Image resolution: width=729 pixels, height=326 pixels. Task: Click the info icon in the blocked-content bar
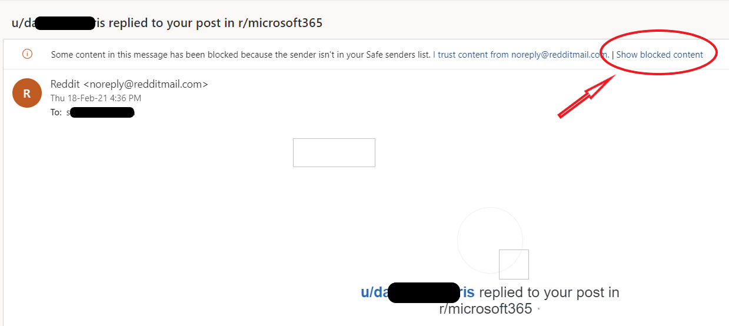pyautogui.click(x=27, y=54)
